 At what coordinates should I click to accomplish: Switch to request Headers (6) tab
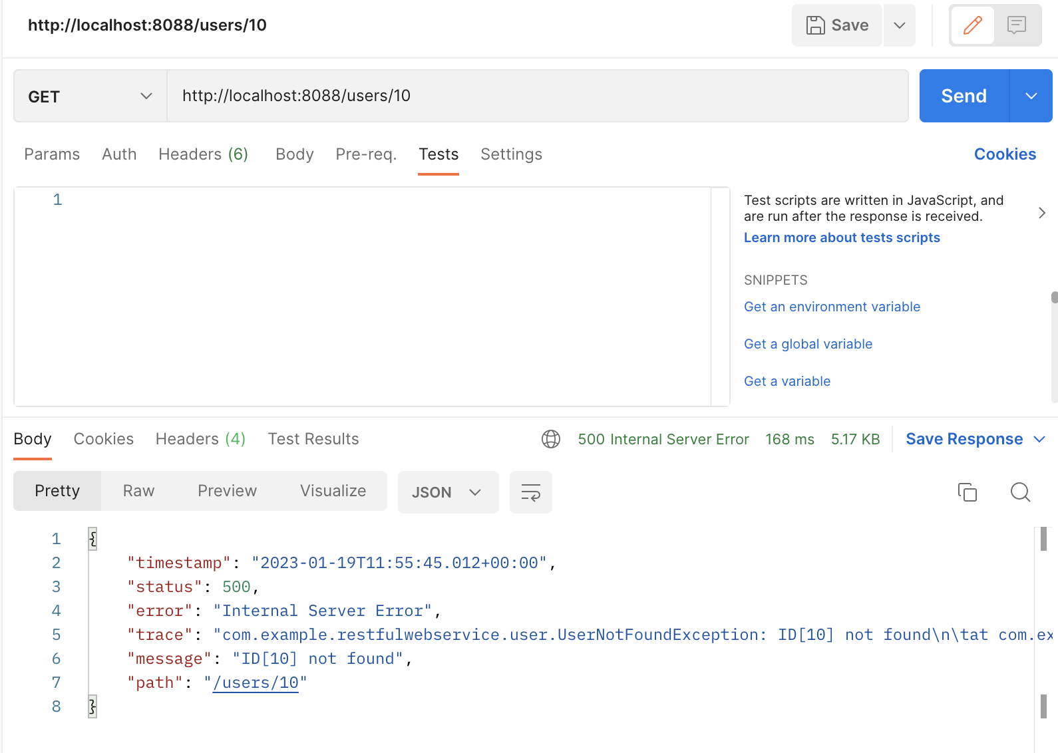(203, 154)
